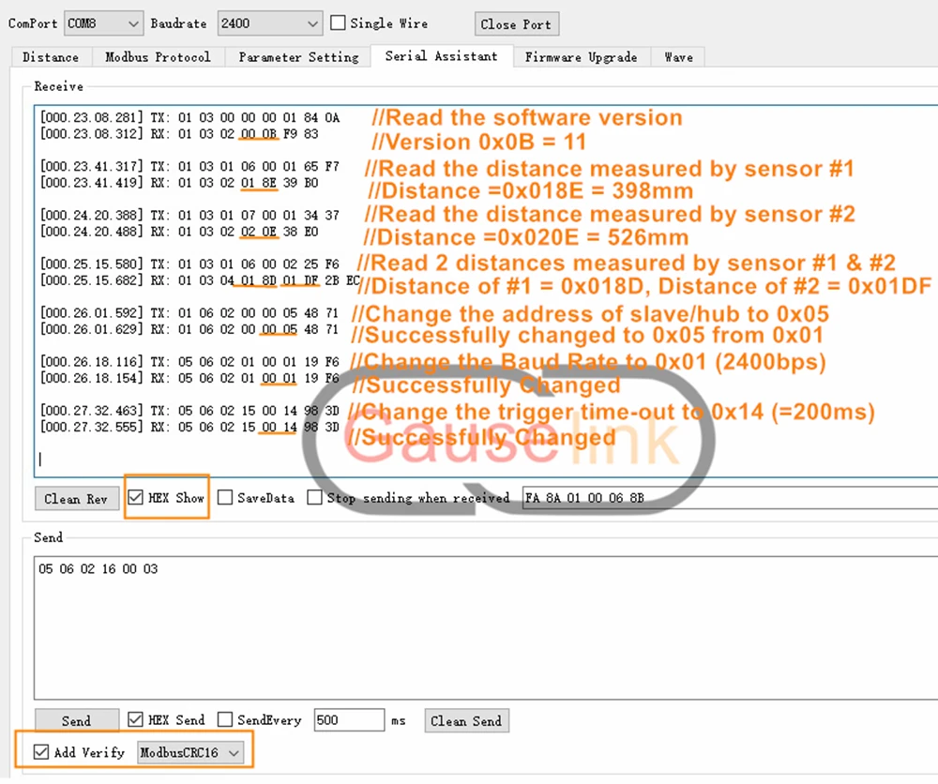The height and width of the screenshot is (784, 938).
Task: Open the Baudrate 2400 dropdown
Action: (x=270, y=23)
